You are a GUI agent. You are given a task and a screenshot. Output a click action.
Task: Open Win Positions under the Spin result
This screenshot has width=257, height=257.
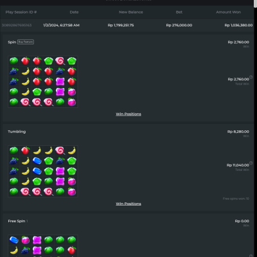128,114
